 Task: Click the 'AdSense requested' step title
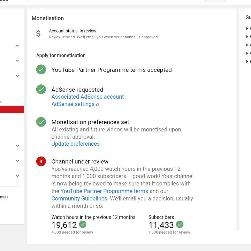pyautogui.click(x=77, y=90)
